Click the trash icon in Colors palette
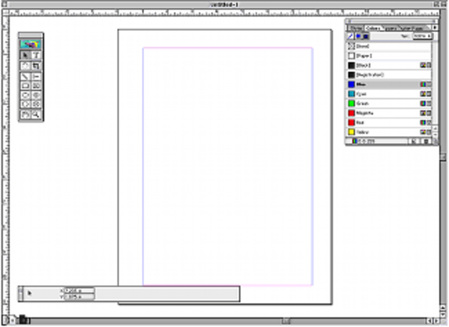The height and width of the screenshot is (327, 449). [426, 141]
